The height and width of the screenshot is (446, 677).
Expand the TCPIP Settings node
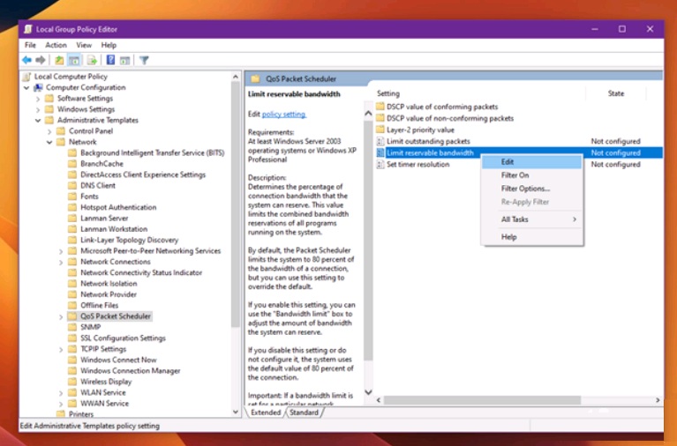(61, 349)
